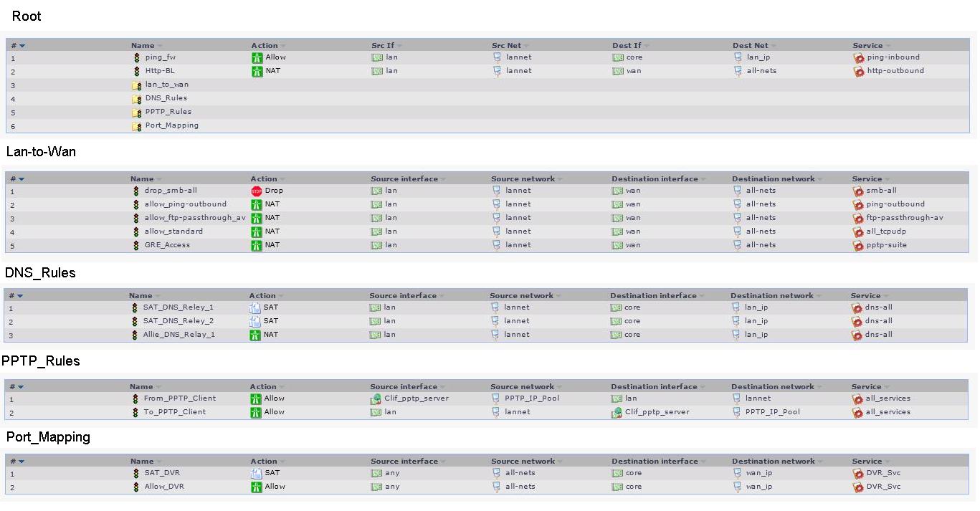Click Action header in PPTP_Rules table
Viewport: 980px width, 511px height.
point(264,387)
